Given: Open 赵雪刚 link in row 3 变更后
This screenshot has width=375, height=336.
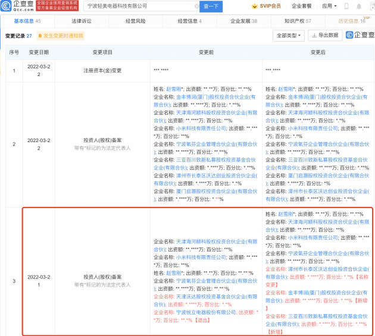Looking at the screenshot, I should (286, 214).
